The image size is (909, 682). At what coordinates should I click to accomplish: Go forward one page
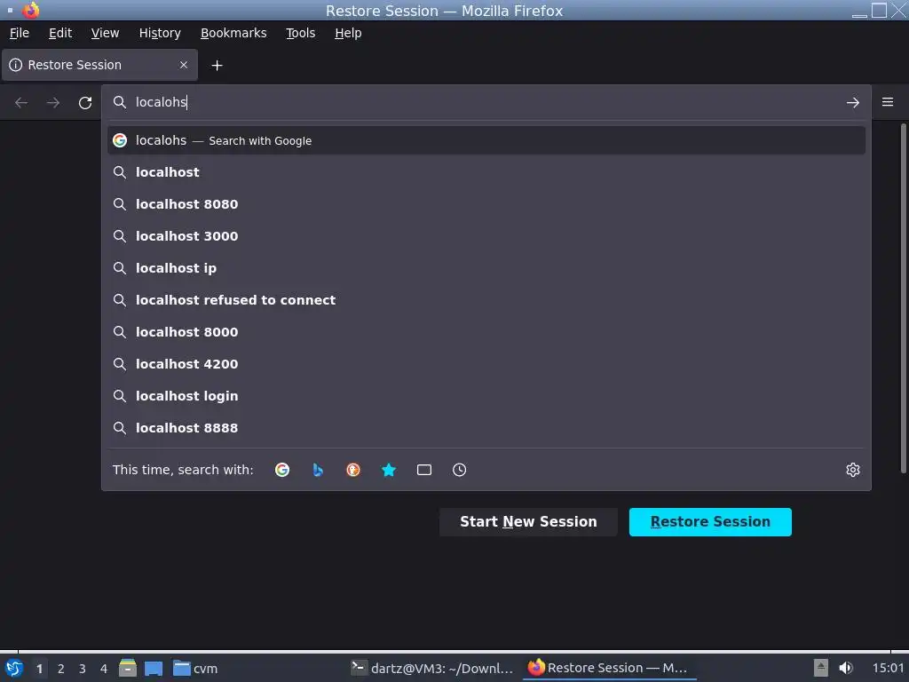[x=53, y=103]
